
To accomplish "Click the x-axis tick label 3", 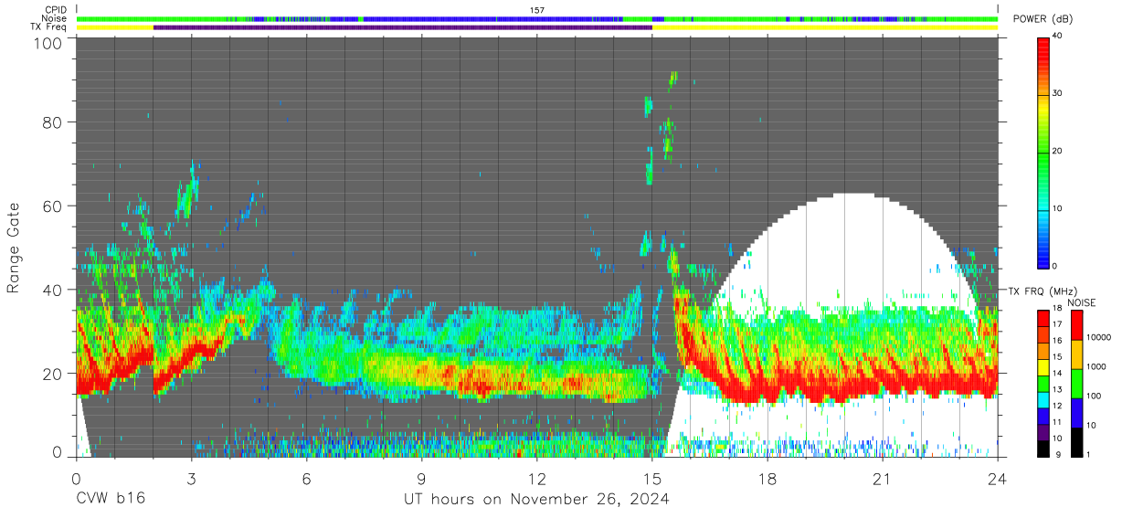I will pyautogui.click(x=191, y=479).
